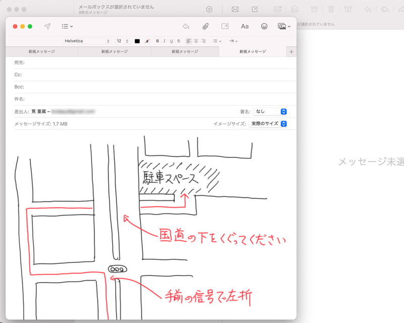
Task: Select the first 新規メッセージ tab
Action: [x=43, y=51]
